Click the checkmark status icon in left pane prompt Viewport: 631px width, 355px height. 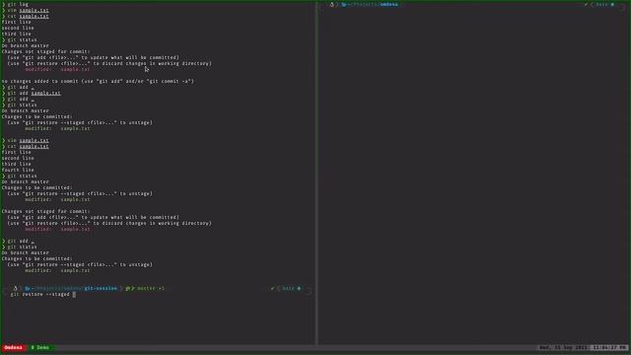[272, 288]
